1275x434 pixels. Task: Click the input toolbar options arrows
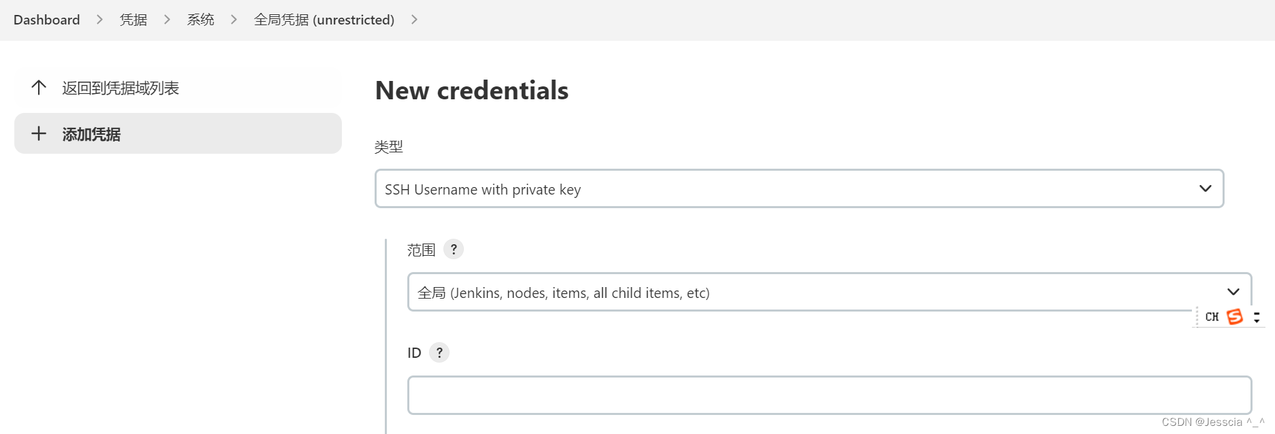pyautogui.click(x=1257, y=317)
